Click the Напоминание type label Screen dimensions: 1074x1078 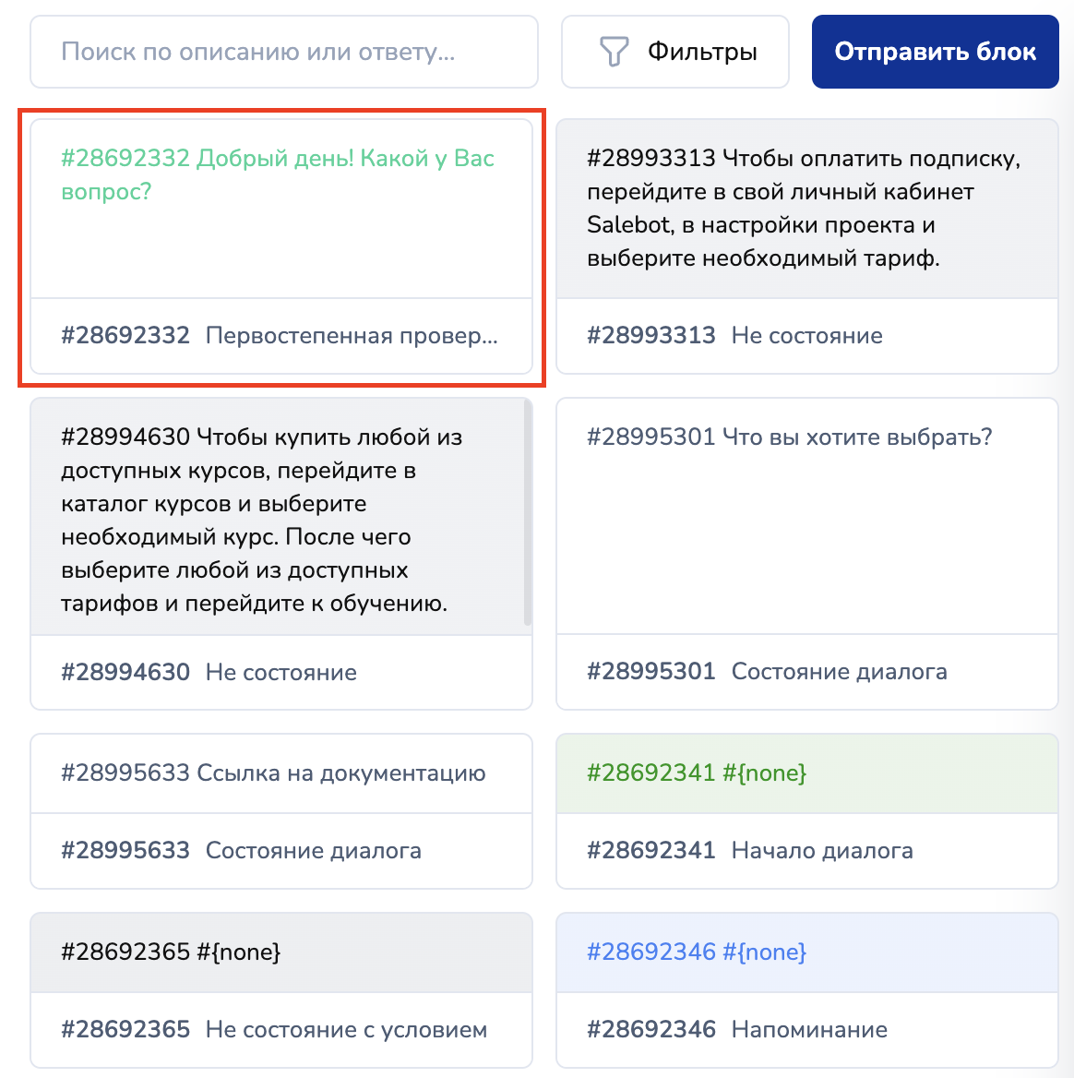(809, 1030)
